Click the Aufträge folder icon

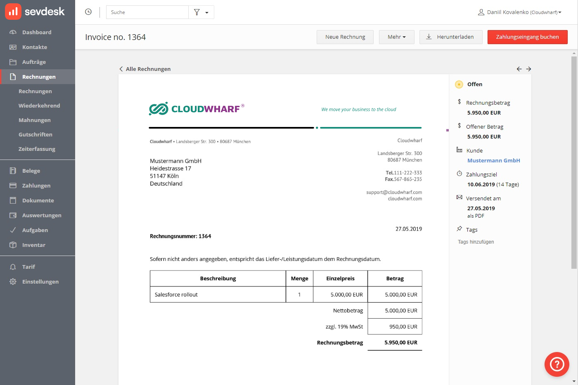13,62
